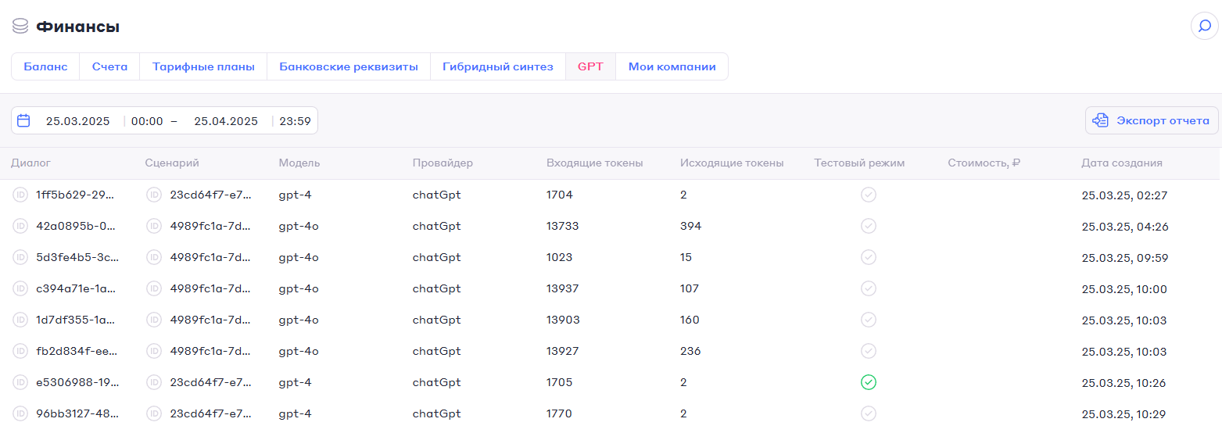Copy ID icon of dialog 1d7df355-1a
This screenshot has width=1222, height=433.
point(20,320)
